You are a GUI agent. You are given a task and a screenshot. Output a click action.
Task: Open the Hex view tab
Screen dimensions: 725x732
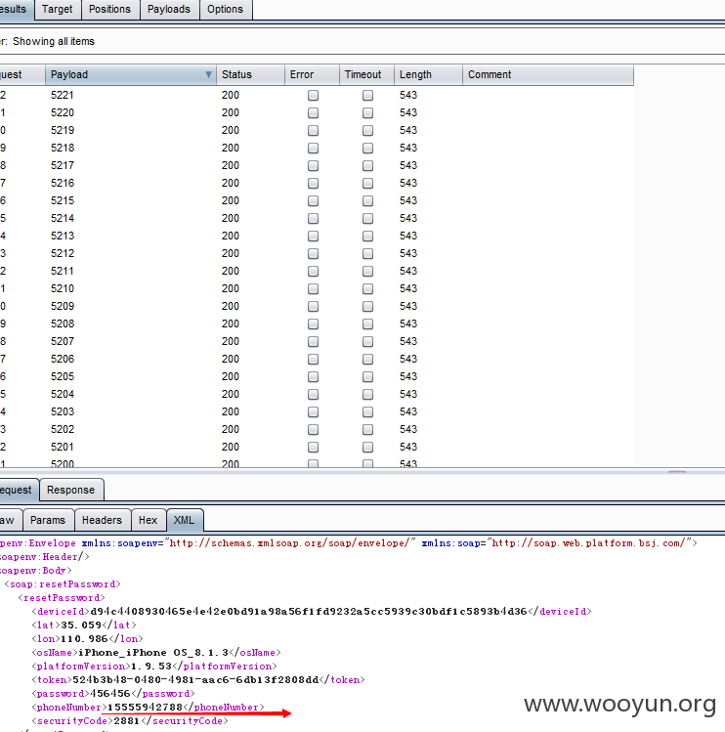click(148, 520)
